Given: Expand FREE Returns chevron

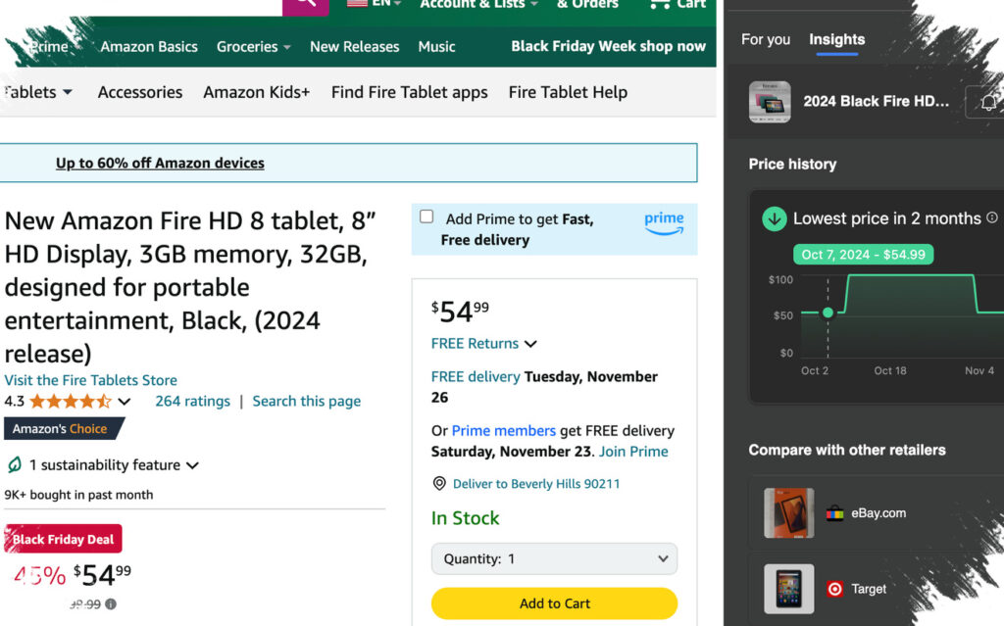Looking at the screenshot, I should tap(530, 344).
